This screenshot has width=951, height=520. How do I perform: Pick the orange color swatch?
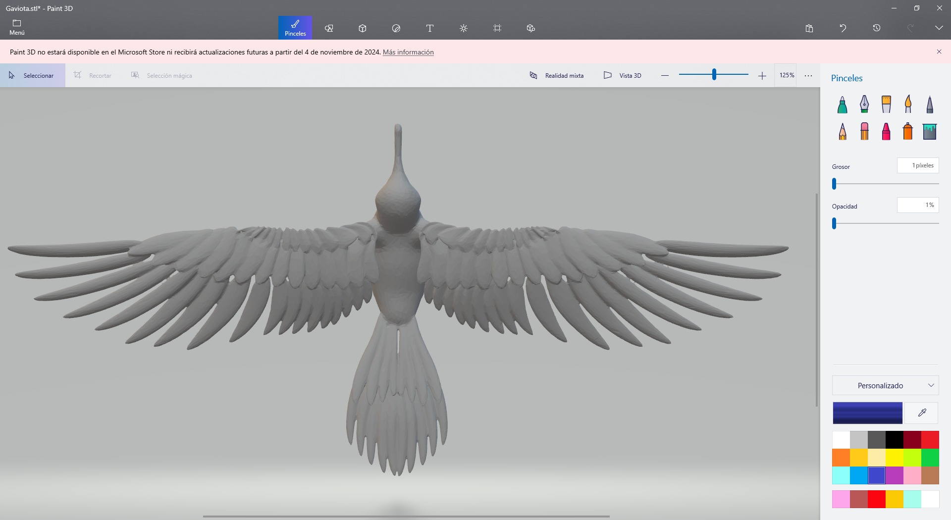(x=841, y=458)
